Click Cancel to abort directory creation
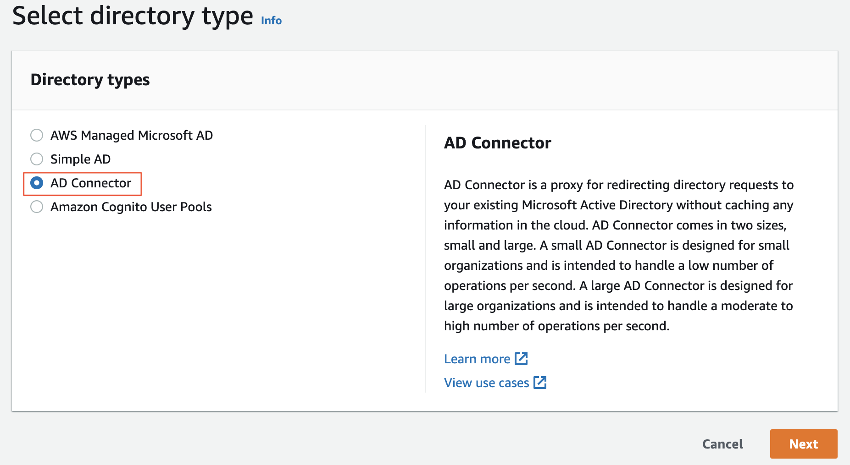 (722, 444)
